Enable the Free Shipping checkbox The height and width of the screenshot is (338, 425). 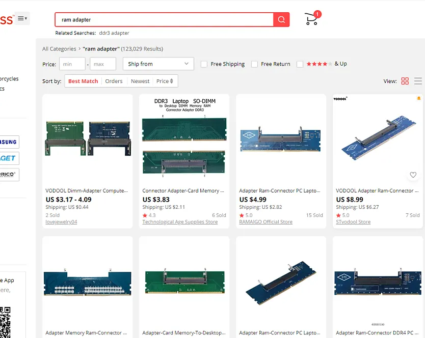204,64
